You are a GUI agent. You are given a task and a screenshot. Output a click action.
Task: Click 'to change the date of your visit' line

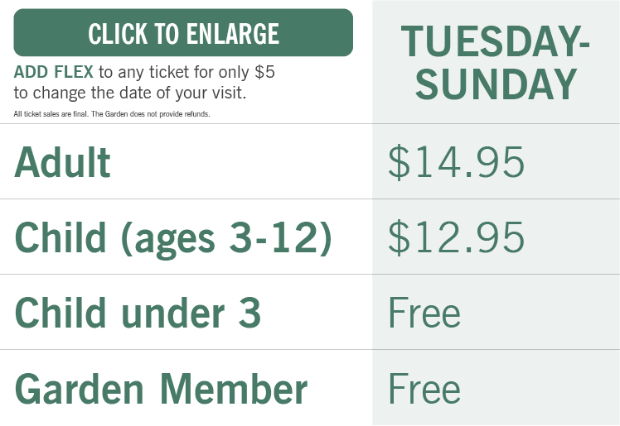130,93
